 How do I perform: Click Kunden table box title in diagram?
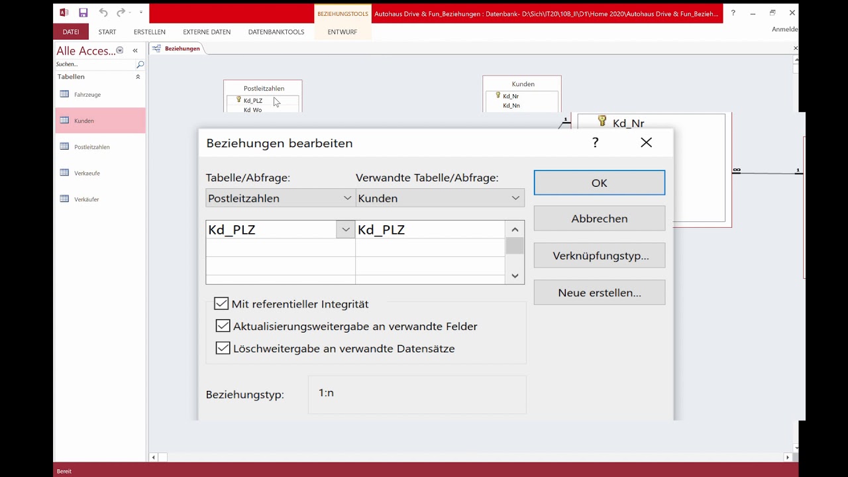(523, 84)
